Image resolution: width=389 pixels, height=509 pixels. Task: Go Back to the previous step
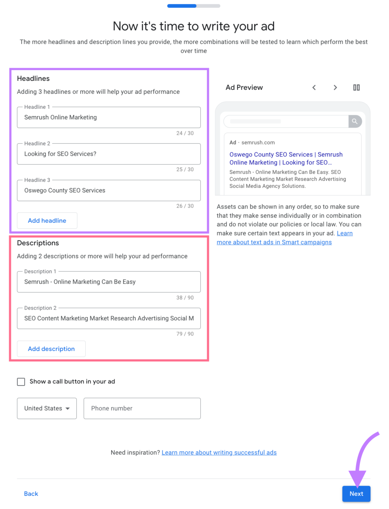tap(31, 494)
